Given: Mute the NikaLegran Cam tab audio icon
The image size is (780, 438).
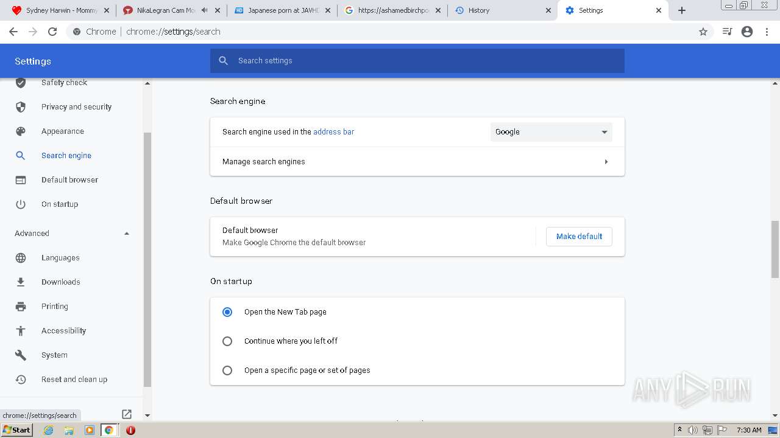Looking at the screenshot, I should point(204,10).
